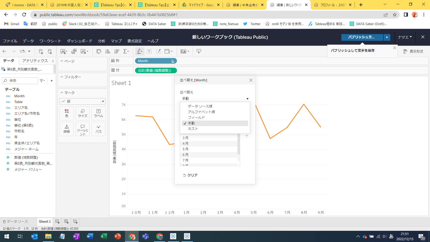
Task: Click the show cards toolbar icon
Action: tap(185, 51)
